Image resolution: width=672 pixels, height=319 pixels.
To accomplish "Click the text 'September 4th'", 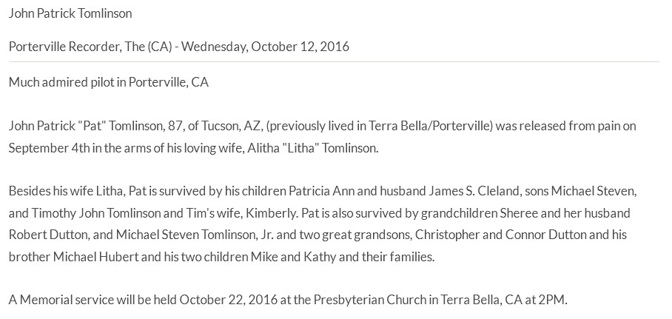I will 36,148.
